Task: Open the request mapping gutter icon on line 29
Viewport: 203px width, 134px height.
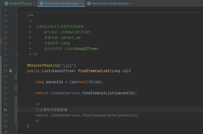Action: [11, 71]
